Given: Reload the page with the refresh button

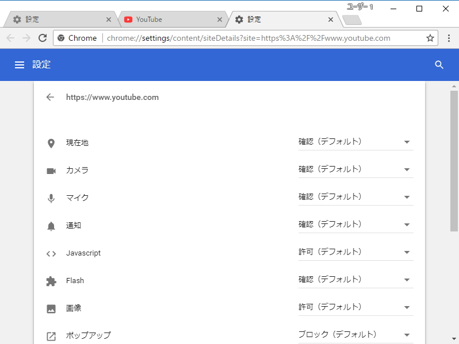Looking at the screenshot, I should click(x=43, y=38).
